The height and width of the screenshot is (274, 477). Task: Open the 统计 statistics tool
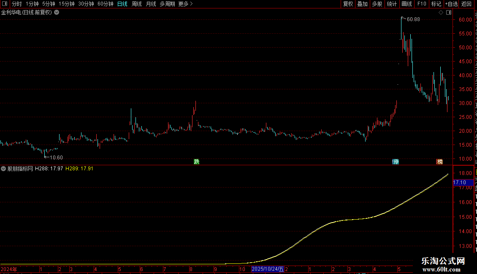point(392,4)
